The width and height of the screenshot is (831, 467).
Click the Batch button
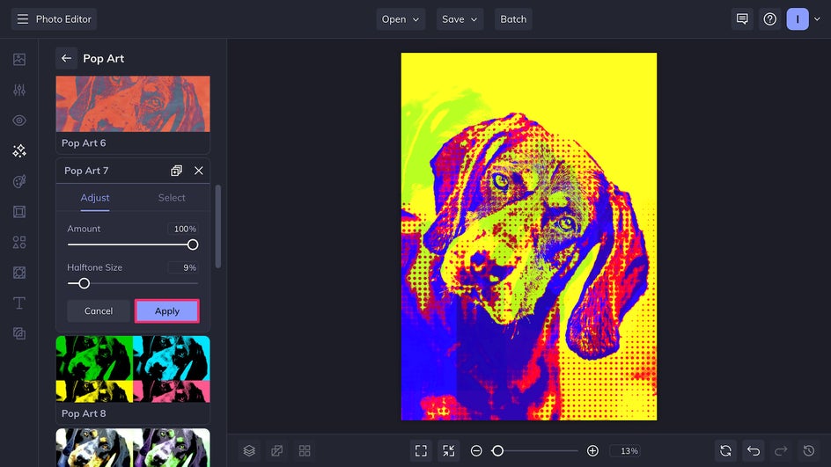(x=513, y=19)
